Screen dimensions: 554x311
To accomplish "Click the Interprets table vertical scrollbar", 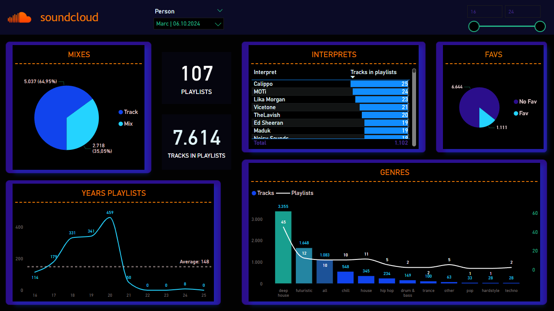I will pos(414,106).
